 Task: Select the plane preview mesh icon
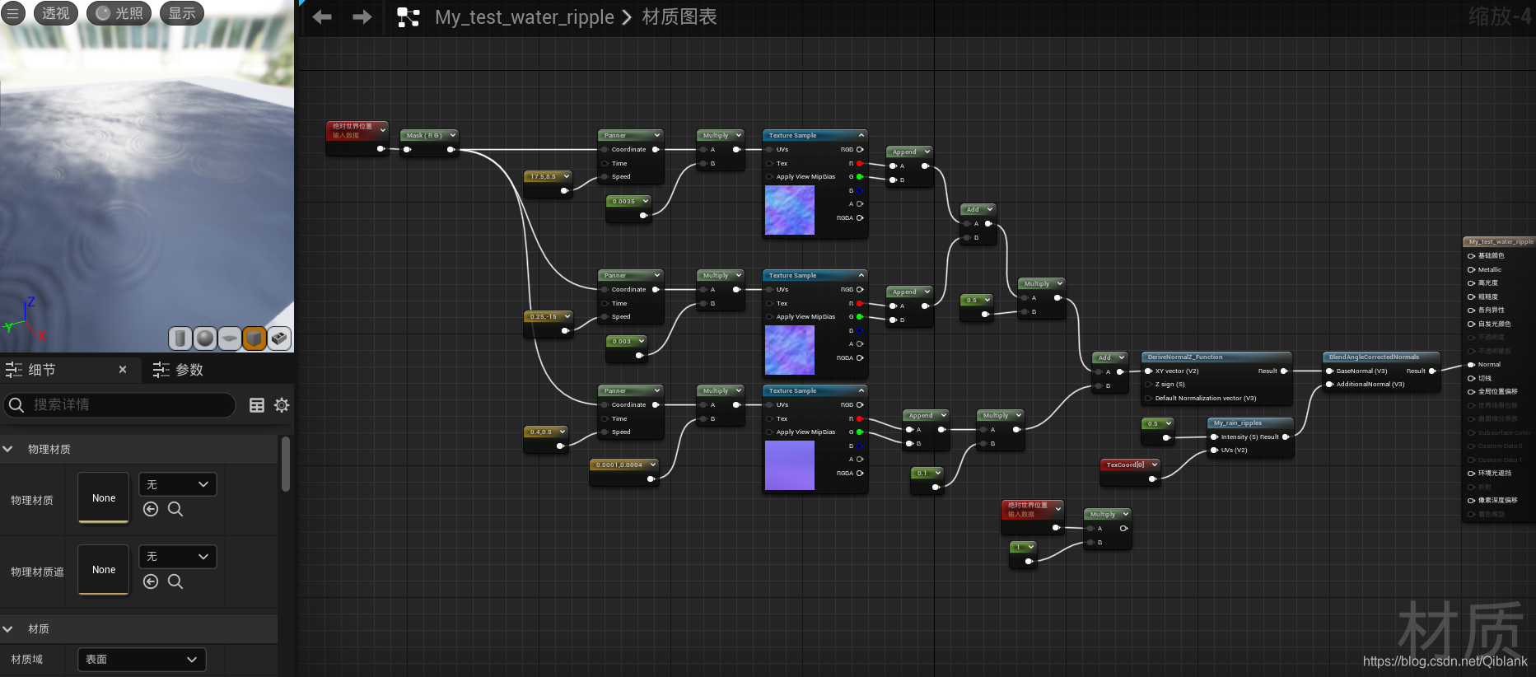[x=230, y=338]
